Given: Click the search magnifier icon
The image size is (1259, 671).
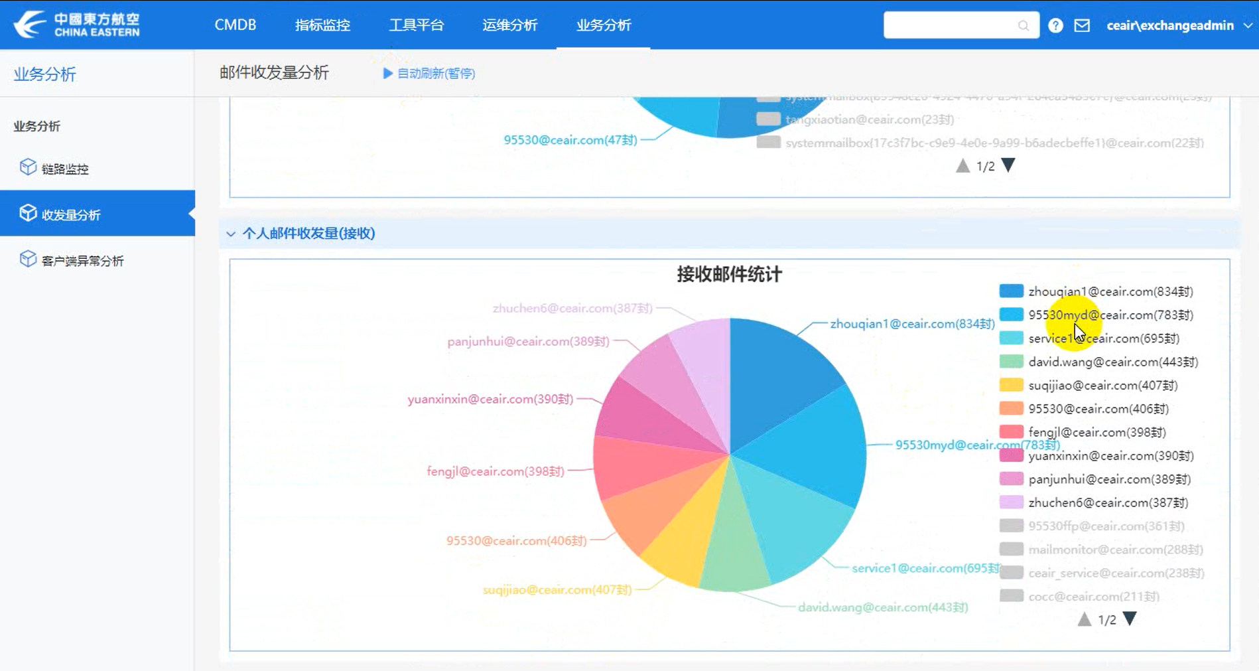Looking at the screenshot, I should (1024, 25).
